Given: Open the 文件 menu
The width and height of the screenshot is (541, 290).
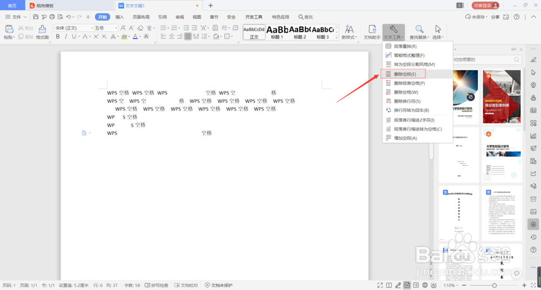Looking at the screenshot, I should 16,17.
